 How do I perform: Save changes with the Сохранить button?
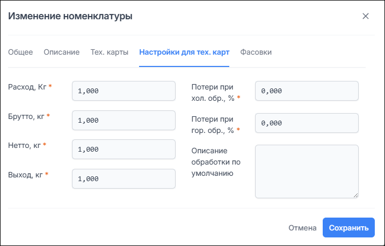click(x=348, y=228)
